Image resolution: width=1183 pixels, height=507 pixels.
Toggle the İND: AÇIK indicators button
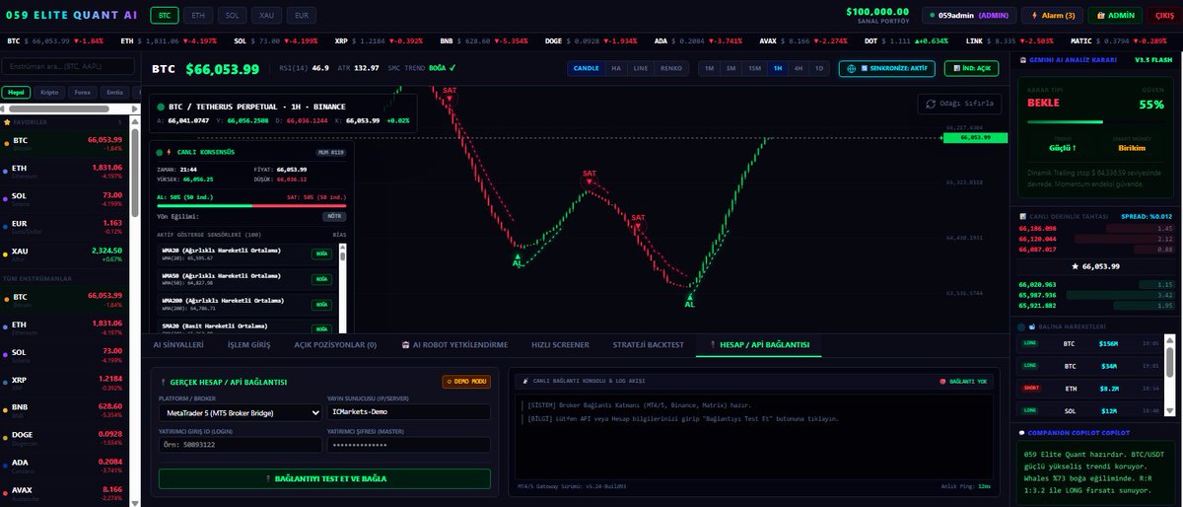[x=971, y=69]
